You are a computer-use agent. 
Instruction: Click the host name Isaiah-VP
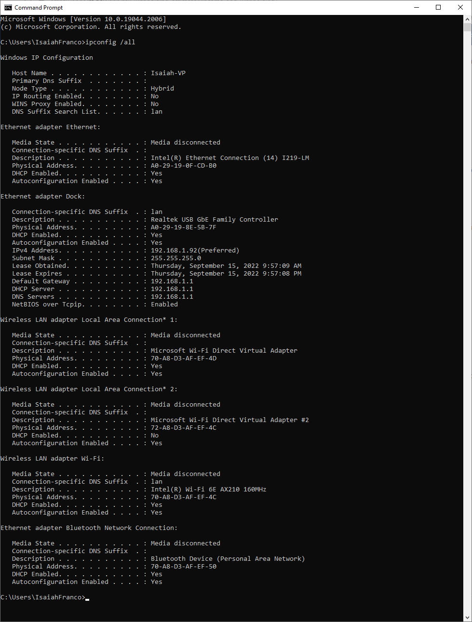(x=168, y=73)
